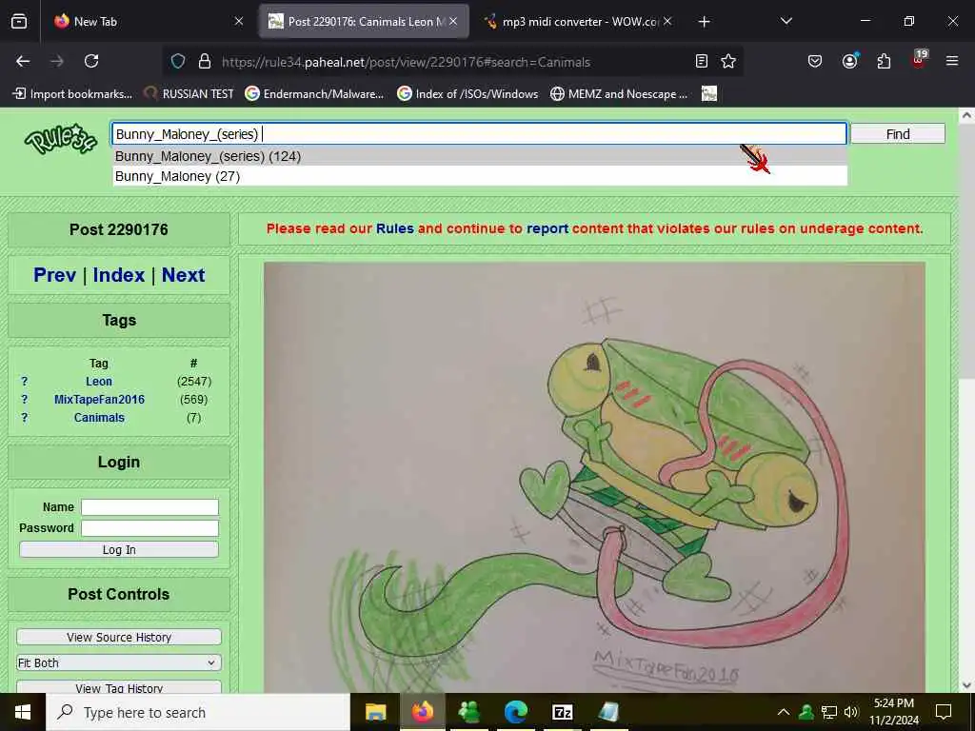Click the page scrollbar up arrow
The width and height of the screenshot is (975, 731).
pos(966,115)
